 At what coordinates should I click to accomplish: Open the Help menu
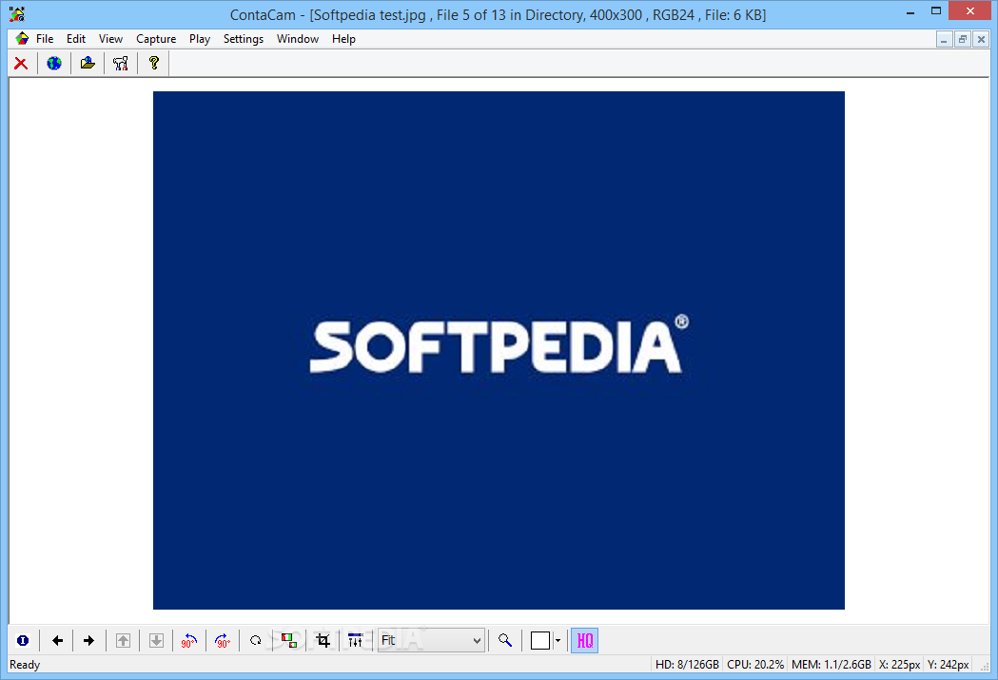[x=343, y=39]
